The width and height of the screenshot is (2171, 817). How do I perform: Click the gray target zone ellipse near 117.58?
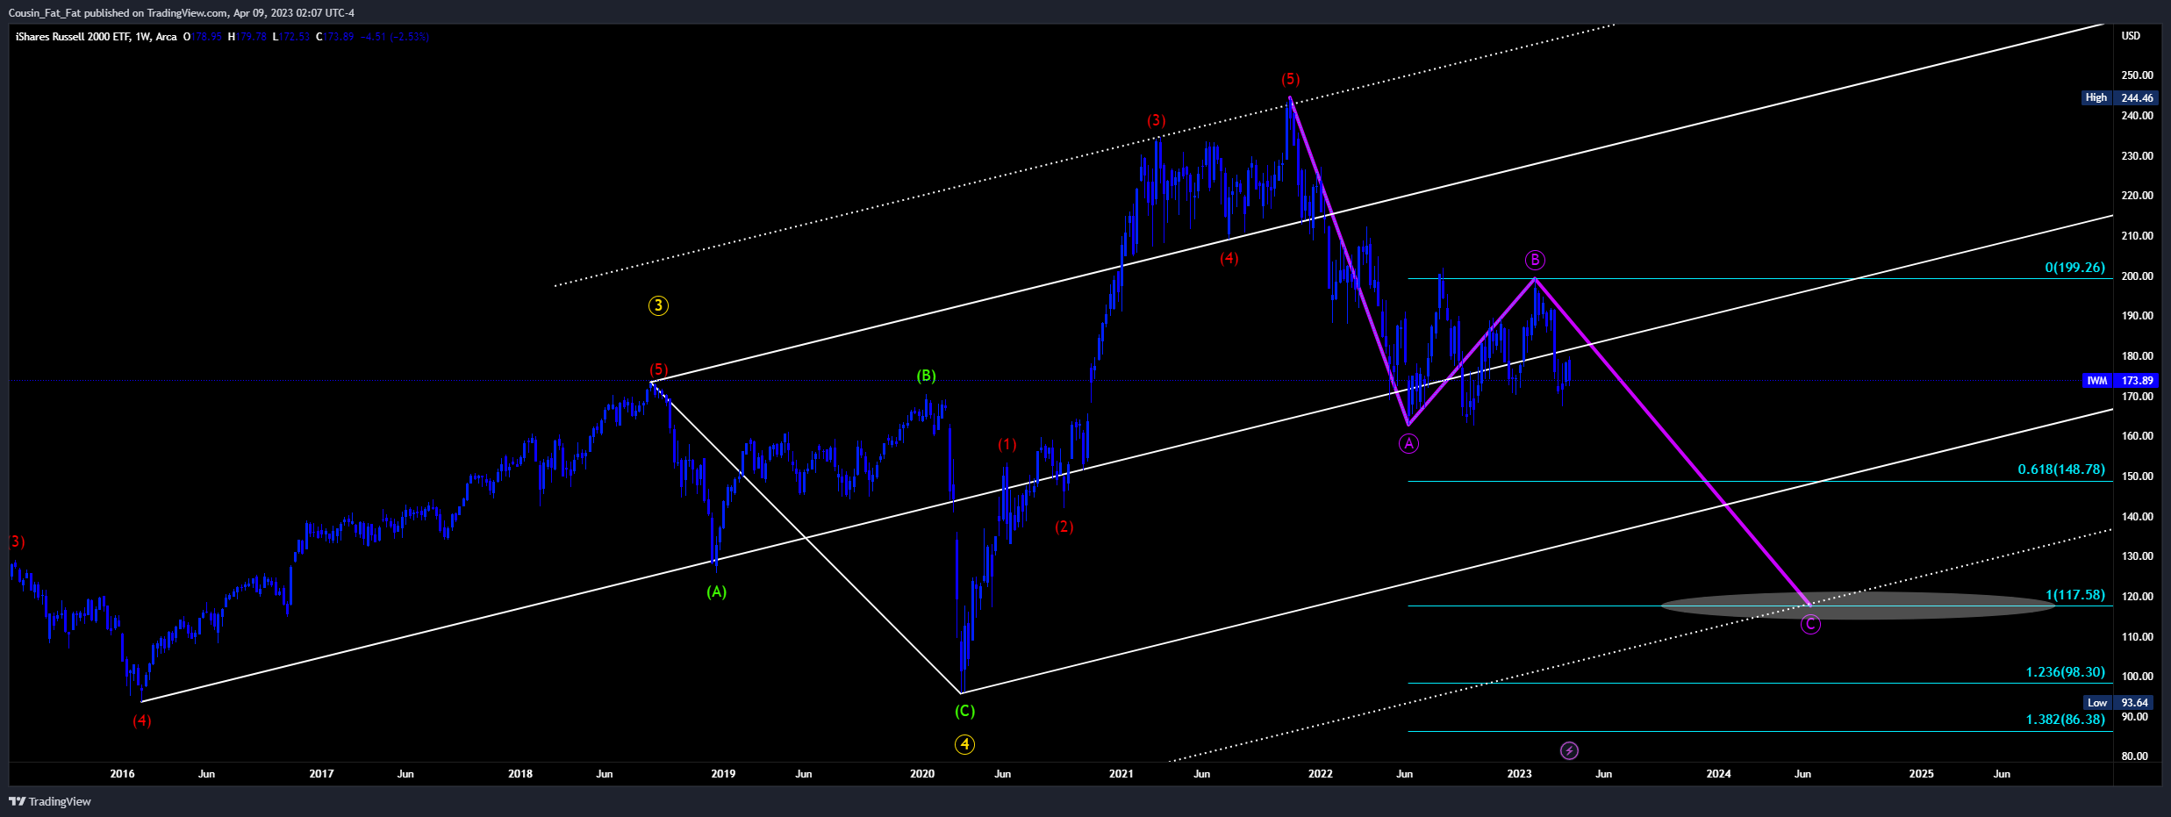(x=1858, y=606)
